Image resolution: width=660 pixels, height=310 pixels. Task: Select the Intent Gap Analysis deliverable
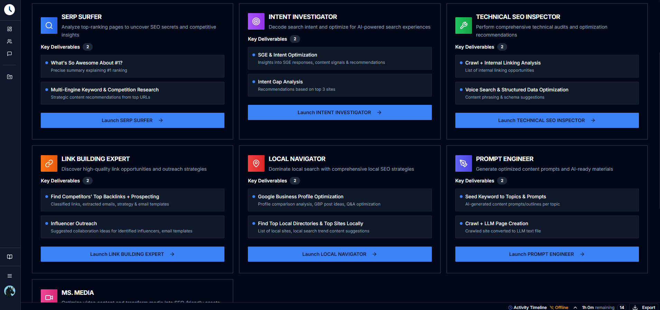pyautogui.click(x=340, y=85)
